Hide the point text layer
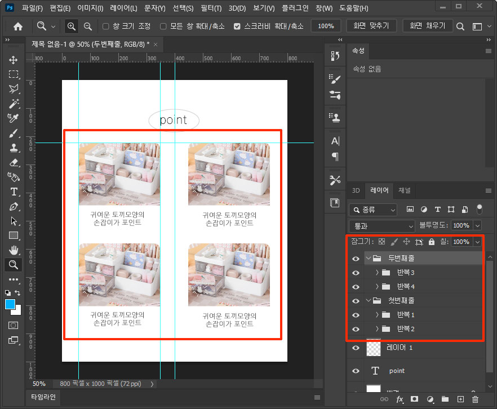 pyautogui.click(x=356, y=371)
